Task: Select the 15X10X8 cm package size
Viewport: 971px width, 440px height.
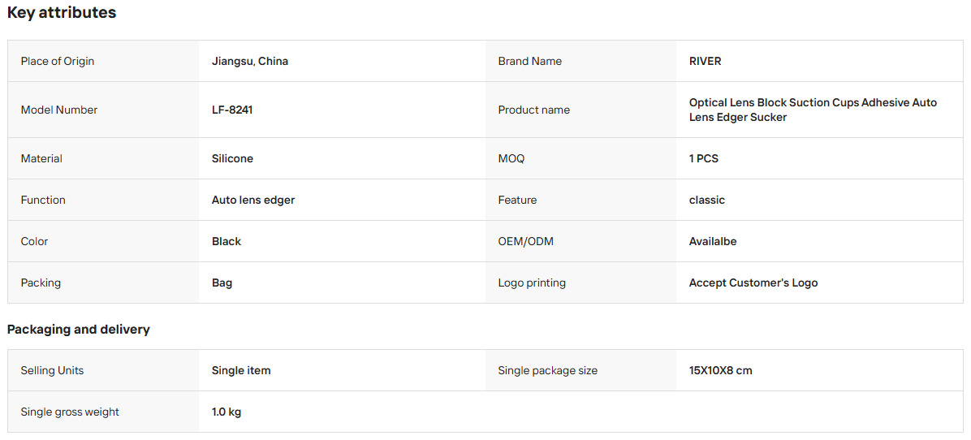Action: click(720, 371)
